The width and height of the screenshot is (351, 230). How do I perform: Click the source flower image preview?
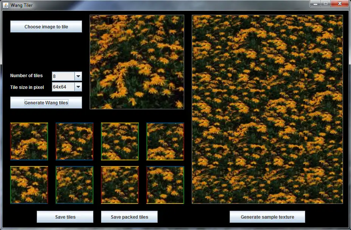pyautogui.click(x=137, y=62)
